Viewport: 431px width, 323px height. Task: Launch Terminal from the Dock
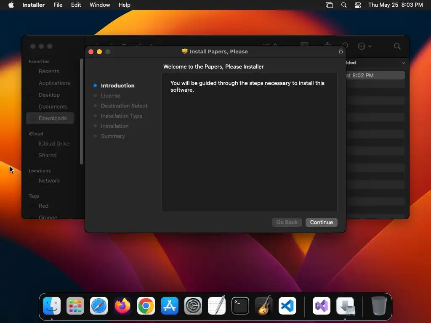(240, 305)
